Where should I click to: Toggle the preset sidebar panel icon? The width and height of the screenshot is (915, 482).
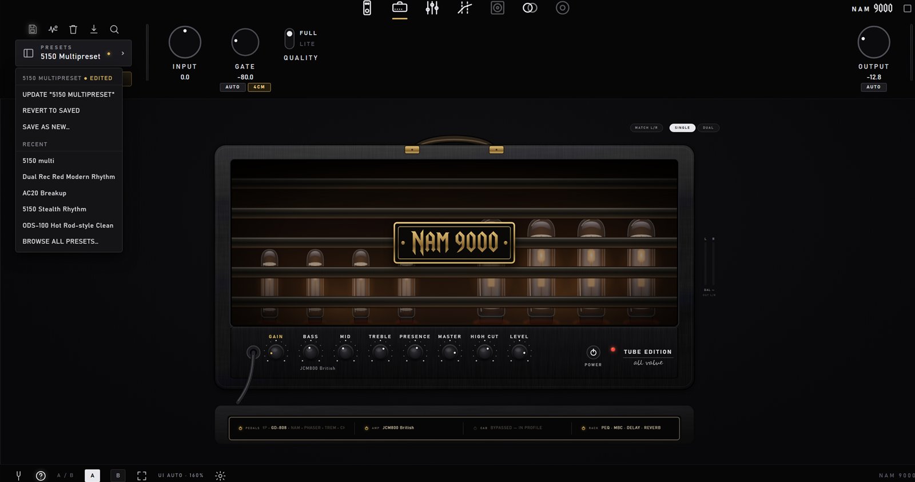pos(28,53)
